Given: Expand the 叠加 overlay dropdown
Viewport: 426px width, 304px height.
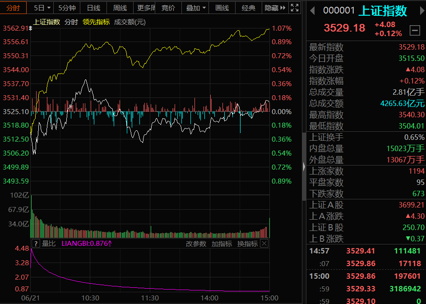Looking at the screenshot, I should tap(195, 8).
